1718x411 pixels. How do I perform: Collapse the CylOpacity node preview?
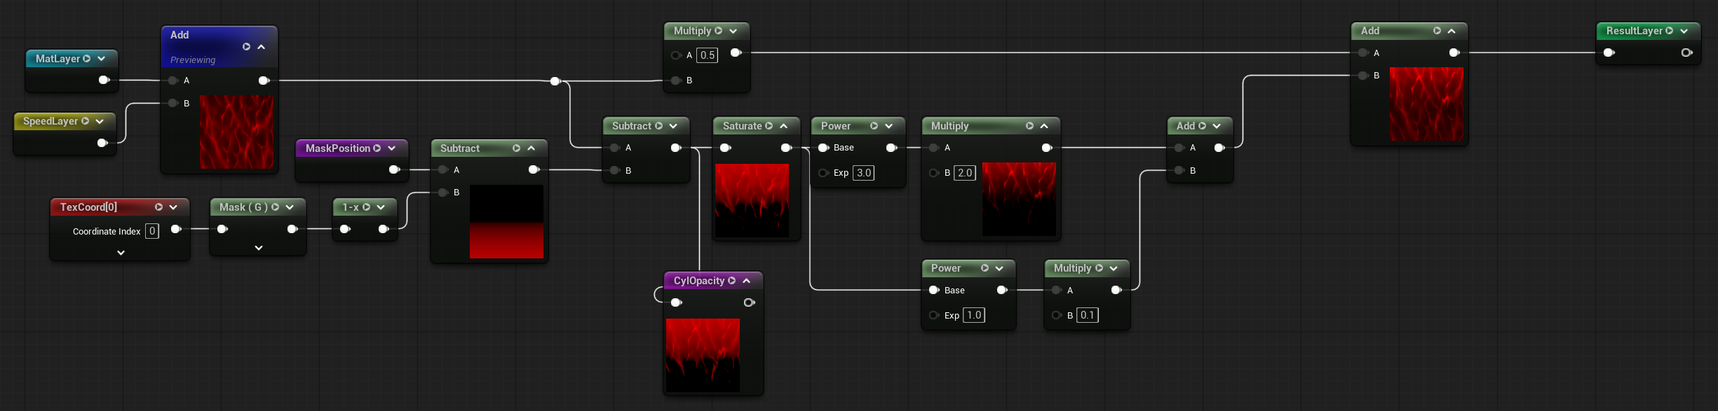tap(747, 281)
